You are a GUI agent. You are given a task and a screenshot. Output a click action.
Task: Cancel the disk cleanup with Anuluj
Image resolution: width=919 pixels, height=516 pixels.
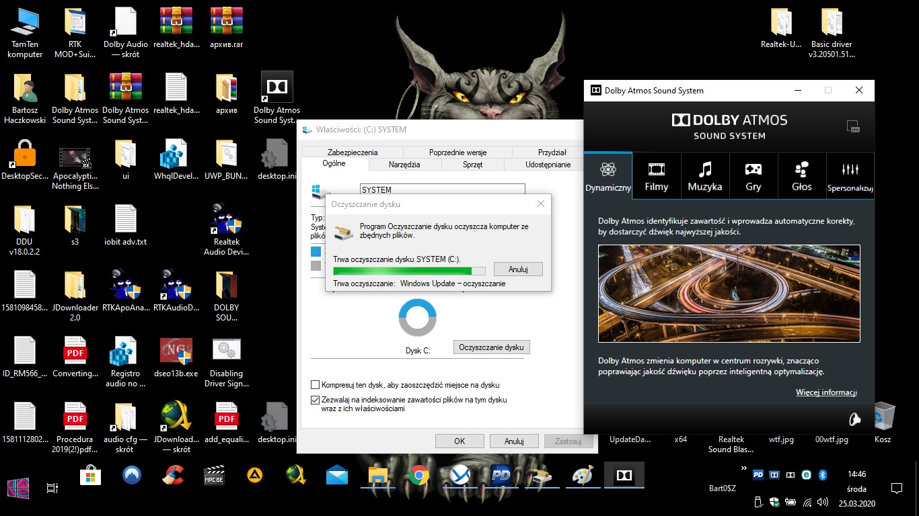(518, 269)
